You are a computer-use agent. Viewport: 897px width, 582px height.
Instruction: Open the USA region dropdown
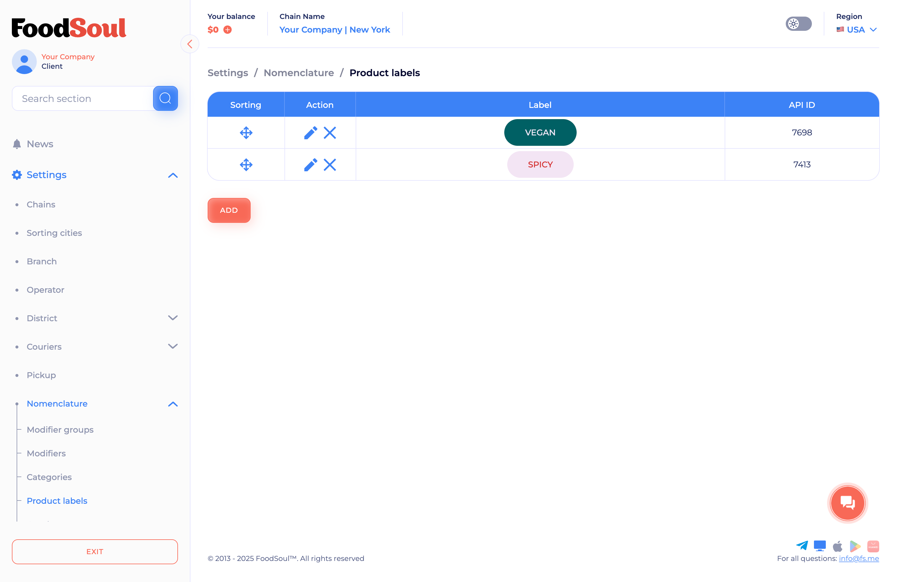click(856, 30)
